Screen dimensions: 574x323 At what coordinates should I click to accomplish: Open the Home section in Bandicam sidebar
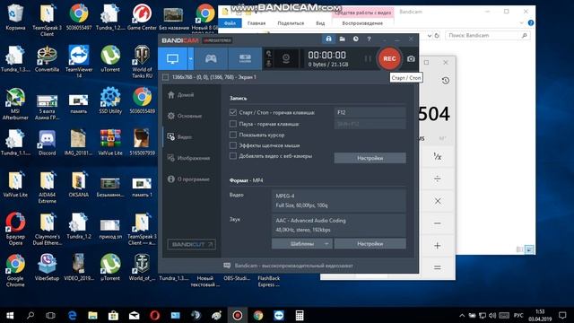(181, 95)
